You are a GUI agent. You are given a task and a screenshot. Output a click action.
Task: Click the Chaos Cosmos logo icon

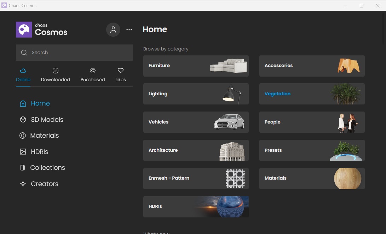coord(24,30)
